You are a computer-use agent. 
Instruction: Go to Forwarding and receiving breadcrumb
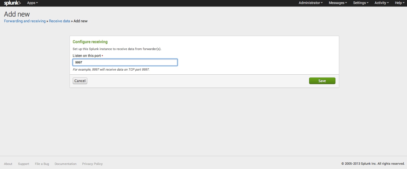25,21
